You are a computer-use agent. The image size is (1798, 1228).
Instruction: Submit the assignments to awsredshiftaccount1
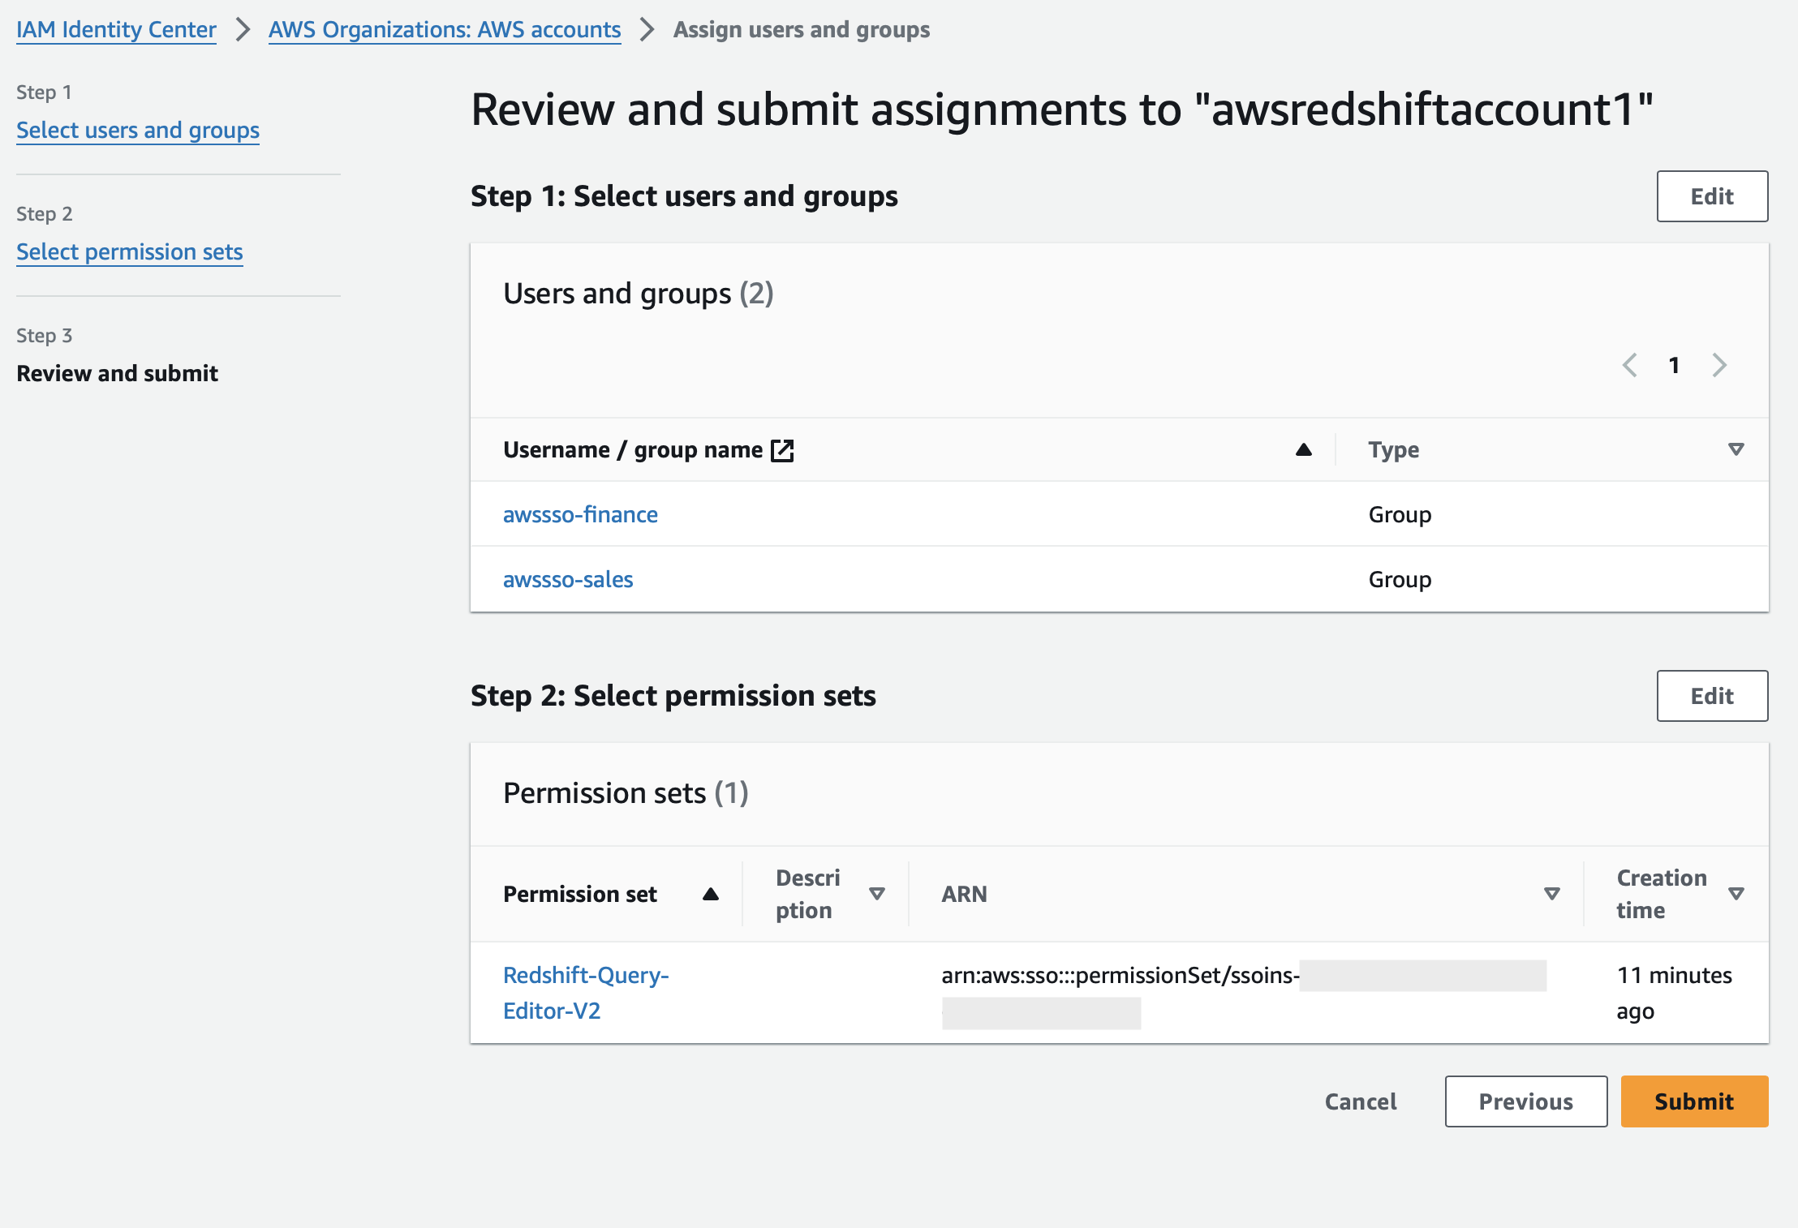pos(1694,1101)
